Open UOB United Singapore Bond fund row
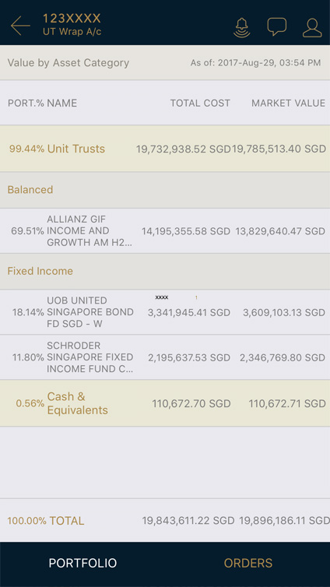 (165, 312)
